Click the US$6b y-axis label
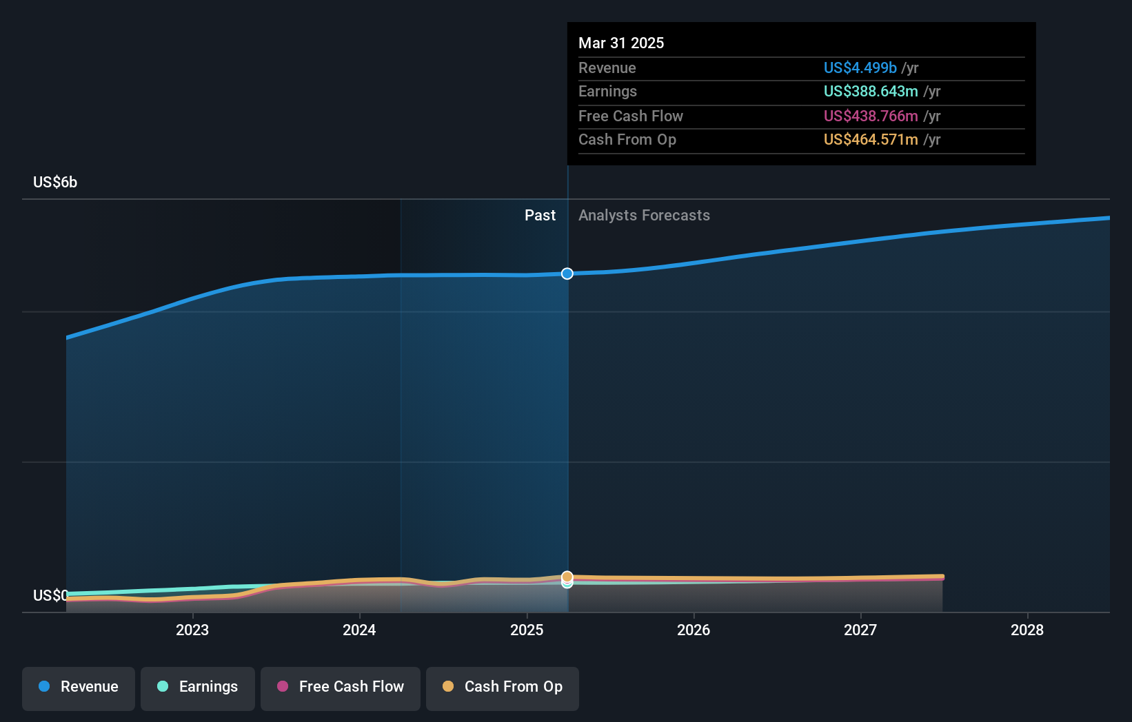 [55, 182]
